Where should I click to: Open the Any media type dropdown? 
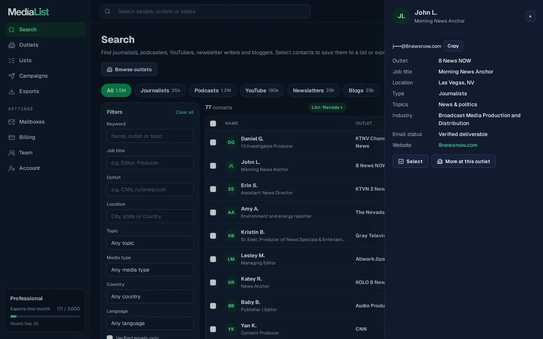click(x=150, y=270)
